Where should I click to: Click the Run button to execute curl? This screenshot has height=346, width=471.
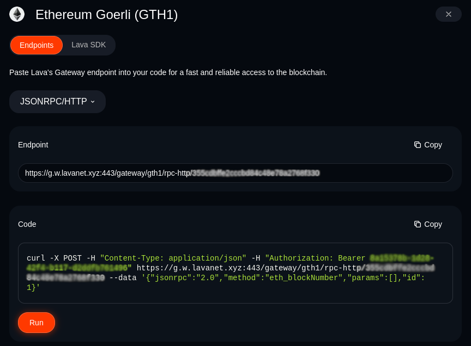point(36,322)
